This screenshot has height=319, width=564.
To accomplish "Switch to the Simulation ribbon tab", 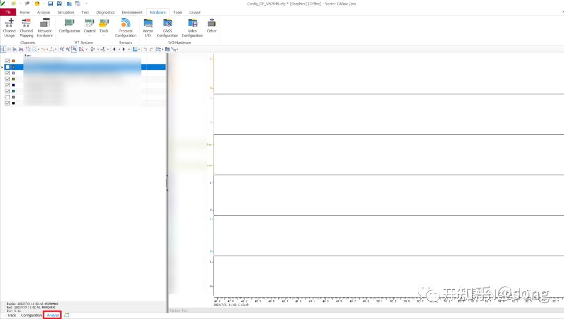I will tap(65, 12).
